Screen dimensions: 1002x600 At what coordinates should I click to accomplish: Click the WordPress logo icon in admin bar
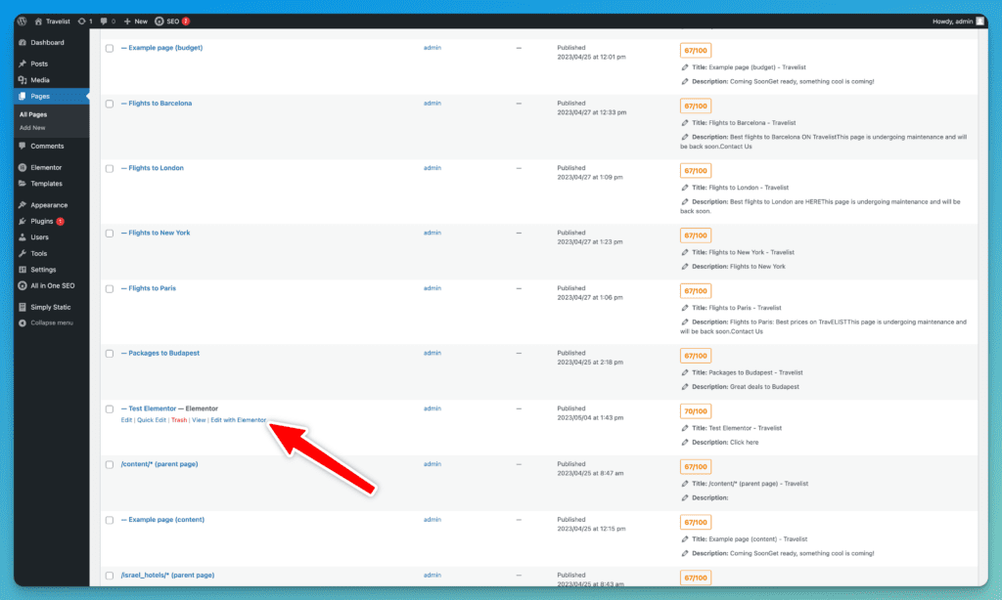(22, 21)
